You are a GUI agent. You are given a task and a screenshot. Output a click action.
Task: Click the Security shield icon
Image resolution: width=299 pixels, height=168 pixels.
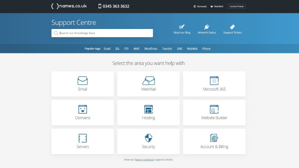tap(149, 138)
